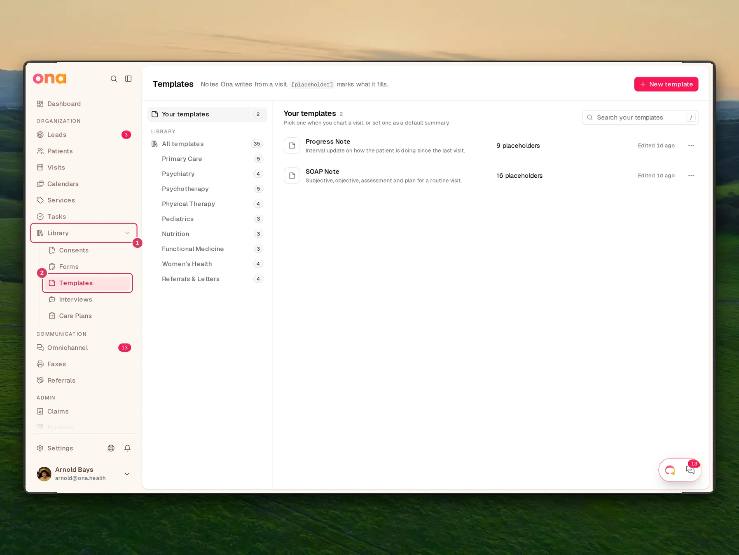Click the sidebar search magnifier icon
Viewport: 739px width, 555px height.
point(114,79)
